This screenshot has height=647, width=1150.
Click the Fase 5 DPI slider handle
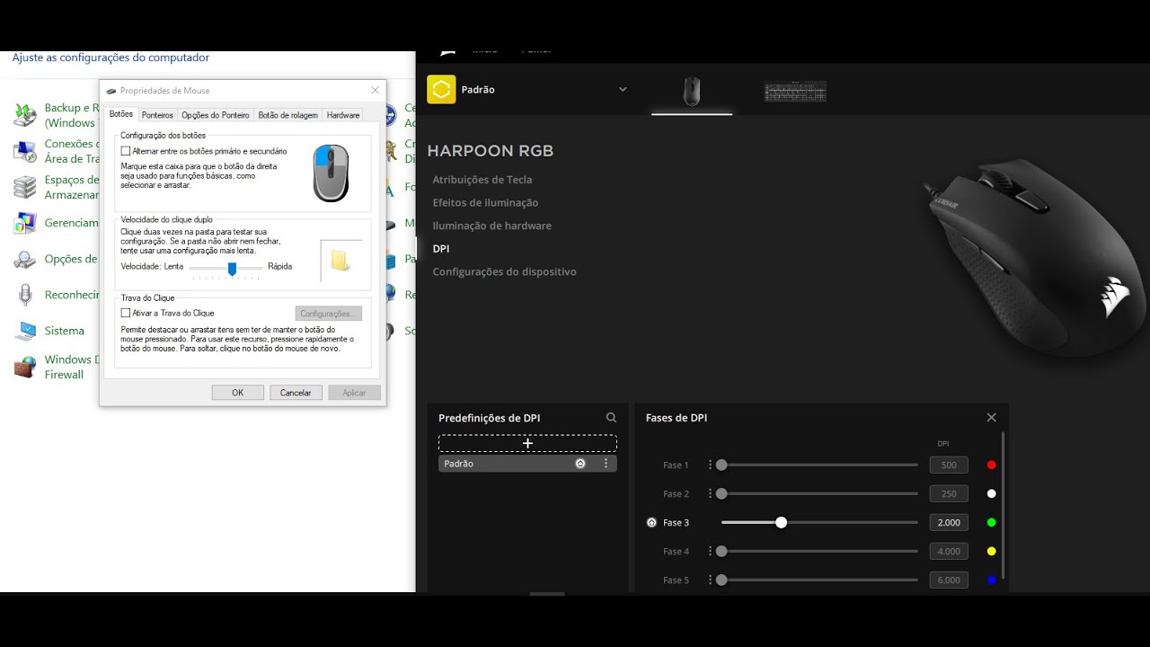pyautogui.click(x=721, y=580)
